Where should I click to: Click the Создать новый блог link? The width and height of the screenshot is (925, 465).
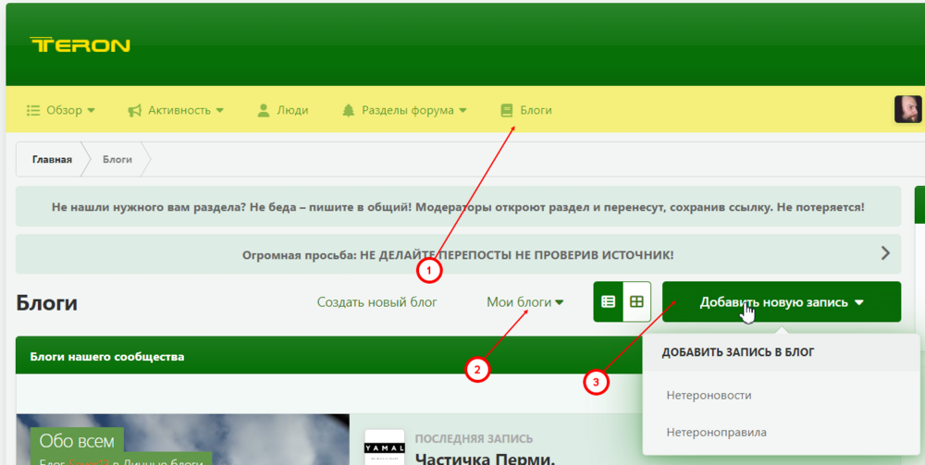[x=377, y=302]
